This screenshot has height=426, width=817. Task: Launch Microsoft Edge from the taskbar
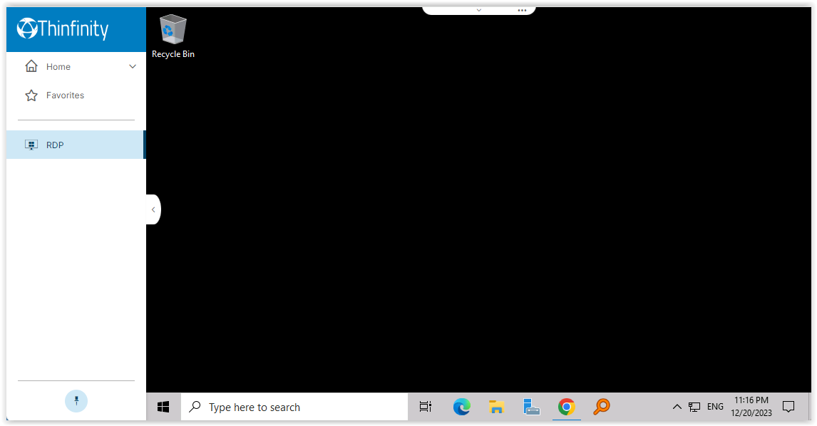pyautogui.click(x=461, y=407)
